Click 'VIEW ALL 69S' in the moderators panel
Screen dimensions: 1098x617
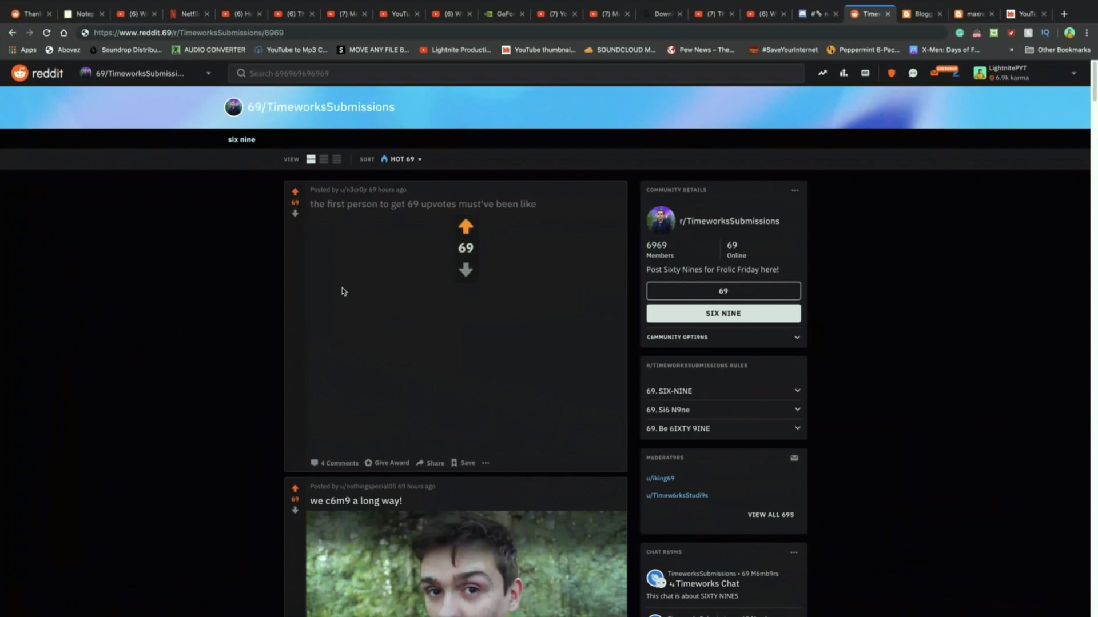[770, 515]
